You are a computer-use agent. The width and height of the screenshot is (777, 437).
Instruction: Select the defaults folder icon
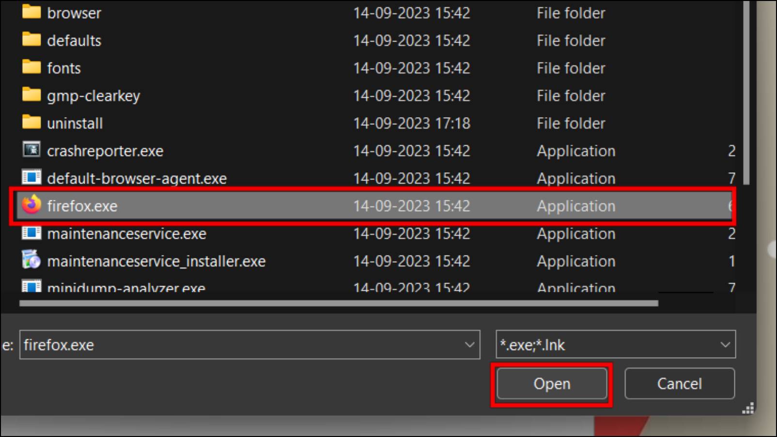[x=31, y=39]
